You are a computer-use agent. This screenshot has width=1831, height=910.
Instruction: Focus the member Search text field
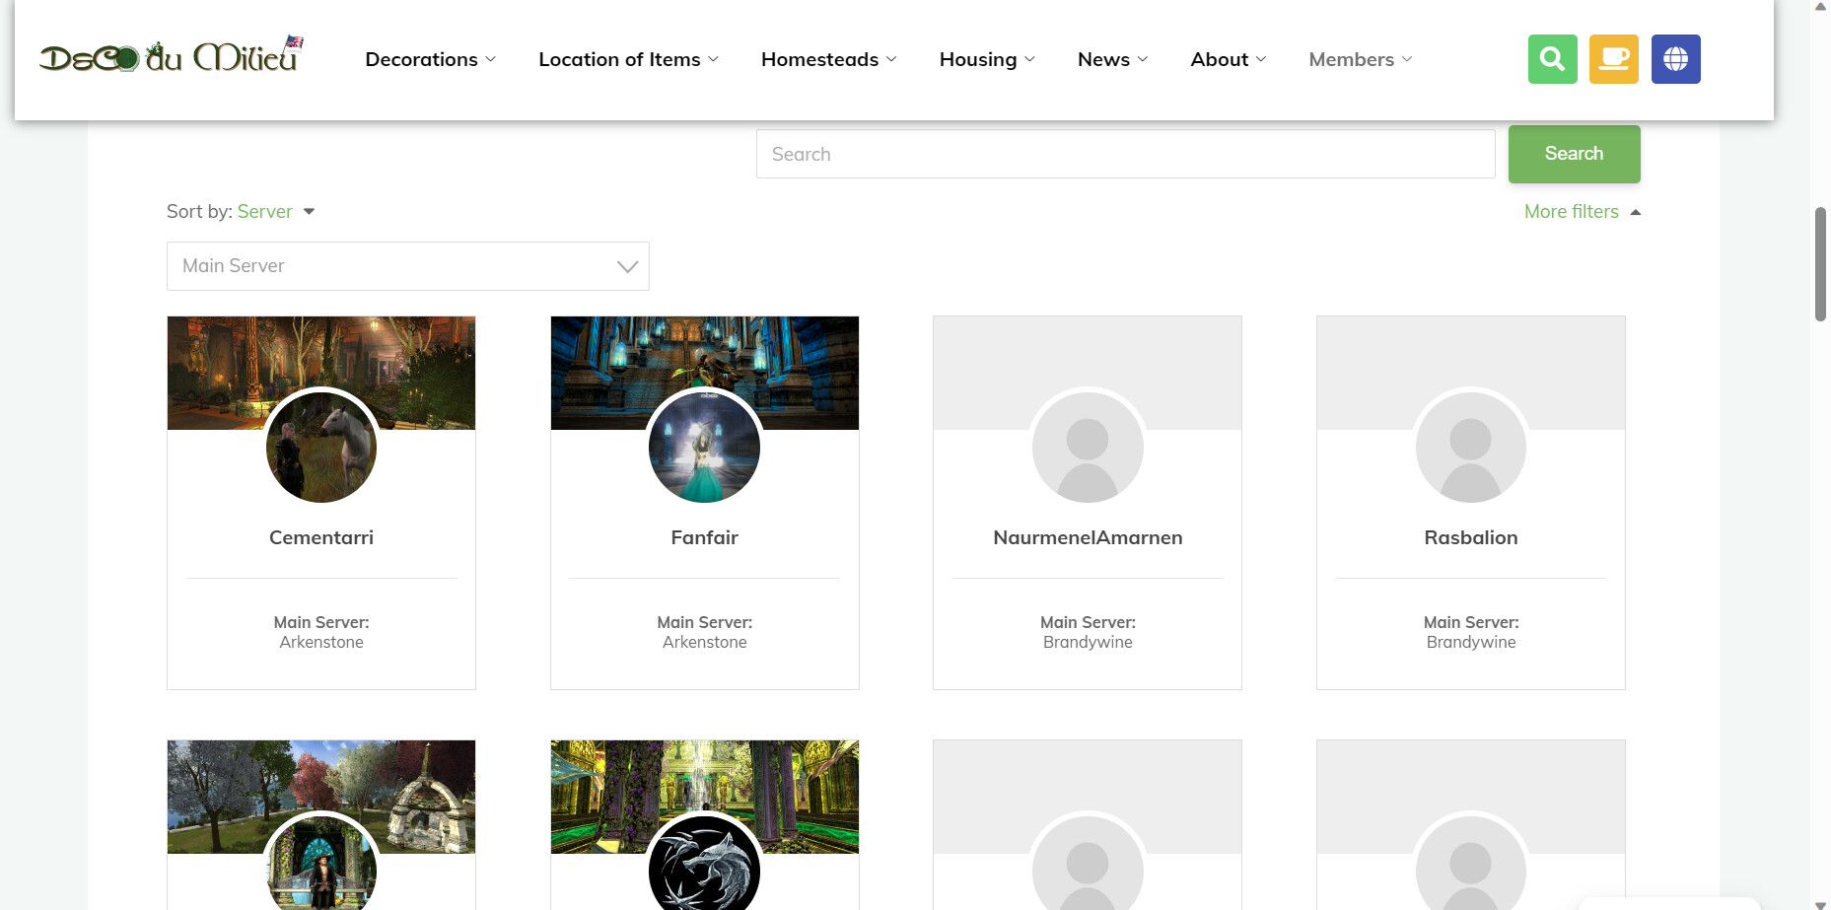pyautogui.click(x=1125, y=155)
